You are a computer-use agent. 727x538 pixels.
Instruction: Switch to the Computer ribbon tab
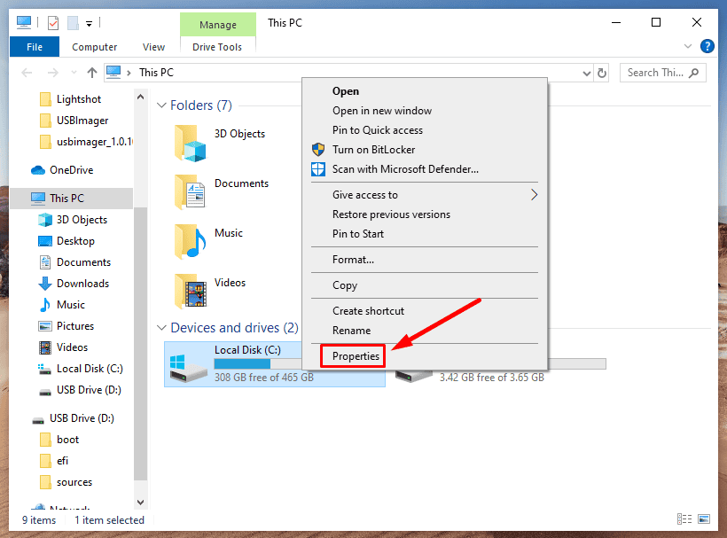point(95,47)
